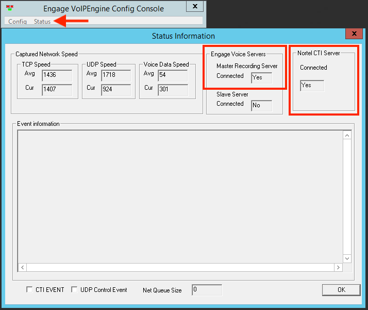Click the horizontal scrollbar track of event list
368x310 pixels.
[180, 267]
